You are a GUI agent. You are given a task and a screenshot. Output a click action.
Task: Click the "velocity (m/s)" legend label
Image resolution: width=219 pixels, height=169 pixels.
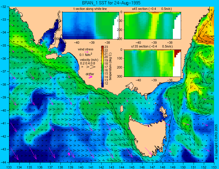(89, 60)
